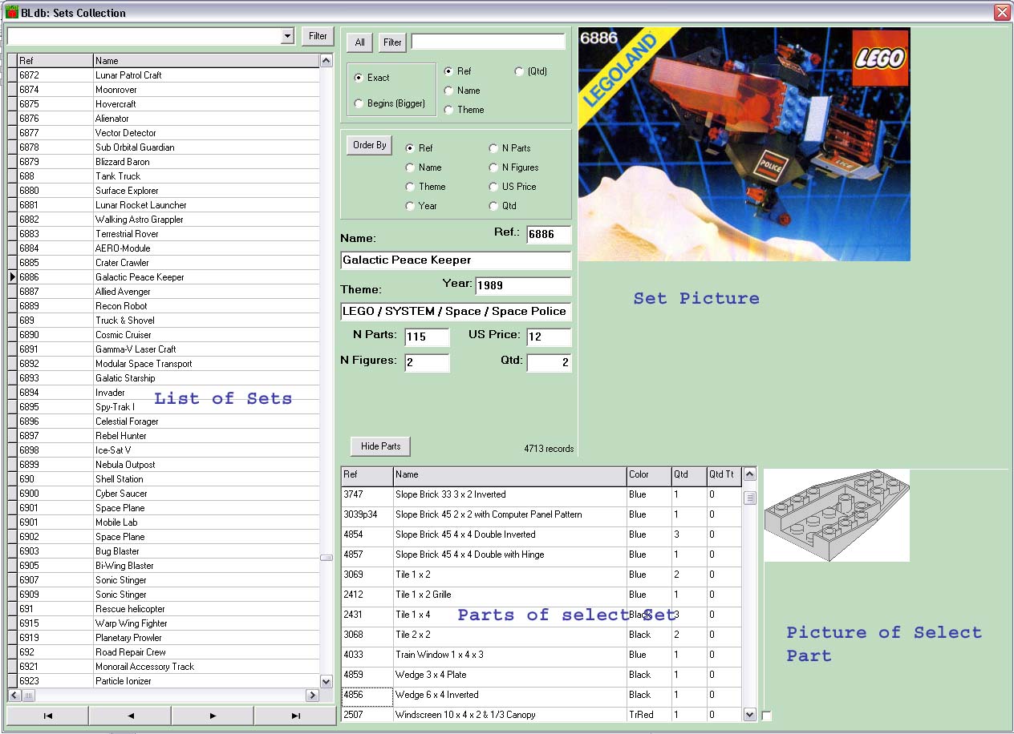Screen dimensions: 1014x734
Task: Click the selected part picture
Action: (x=837, y=515)
